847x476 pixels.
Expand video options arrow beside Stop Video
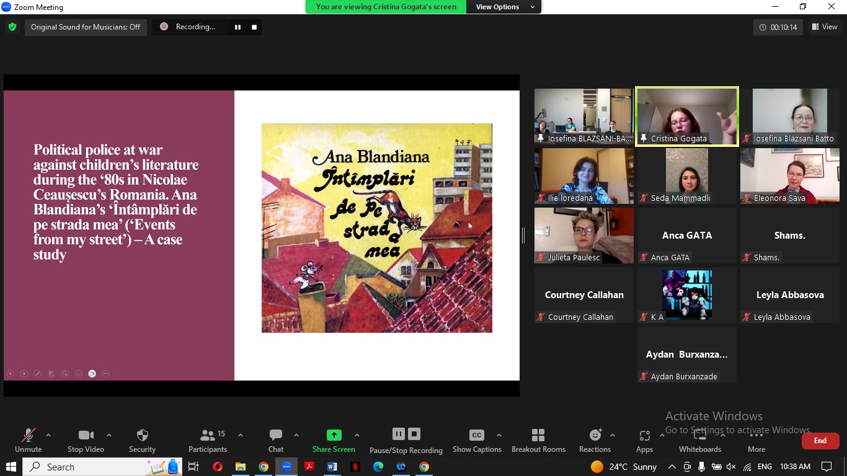pyautogui.click(x=109, y=435)
